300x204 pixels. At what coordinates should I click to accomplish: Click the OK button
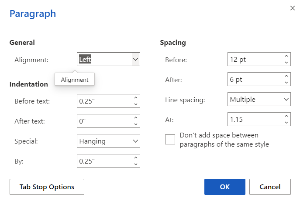[224, 187]
